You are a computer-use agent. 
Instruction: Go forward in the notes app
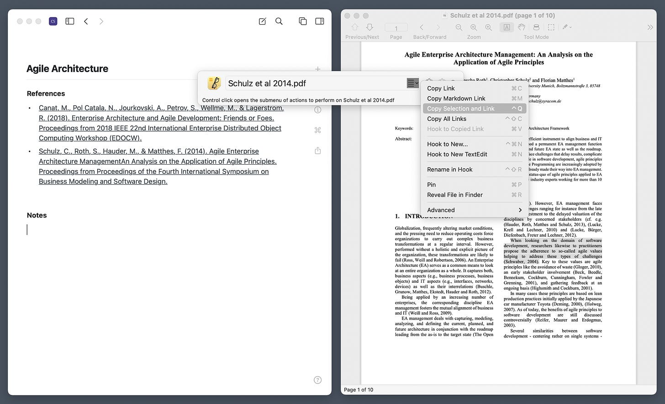coord(101,21)
